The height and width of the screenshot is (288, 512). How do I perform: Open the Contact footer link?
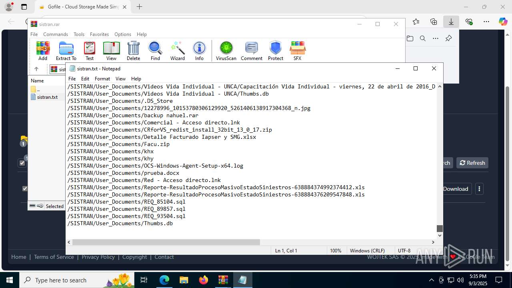pyautogui.click(x=164, y=257)
